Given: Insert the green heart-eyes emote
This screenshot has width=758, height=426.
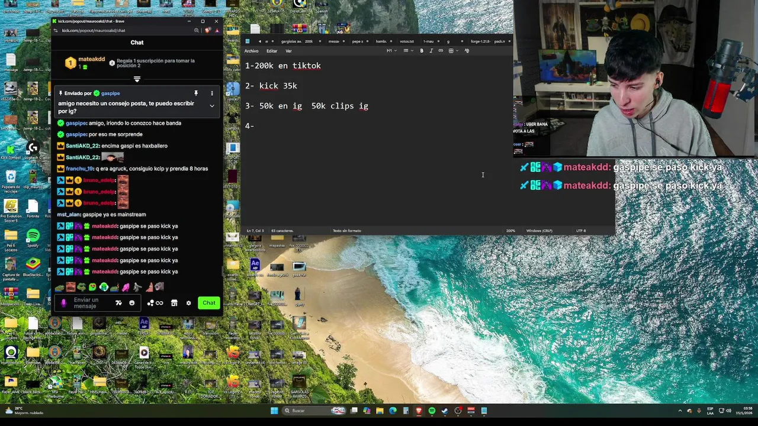Looking at the screenshot, I should (x=92, y=287).
